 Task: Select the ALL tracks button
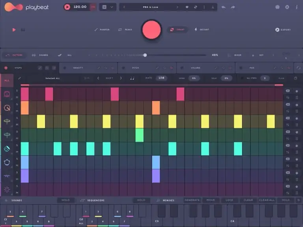[7, 81]
